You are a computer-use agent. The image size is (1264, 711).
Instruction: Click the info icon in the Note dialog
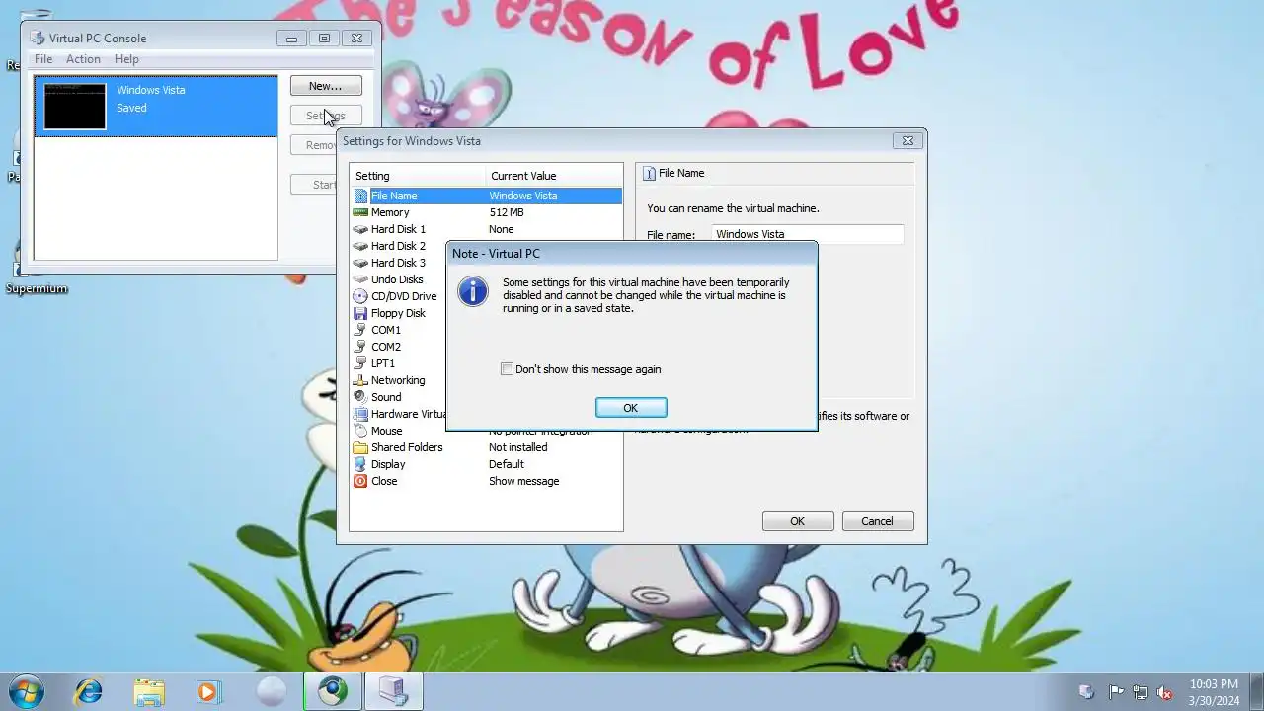click(x=473, y=290)
